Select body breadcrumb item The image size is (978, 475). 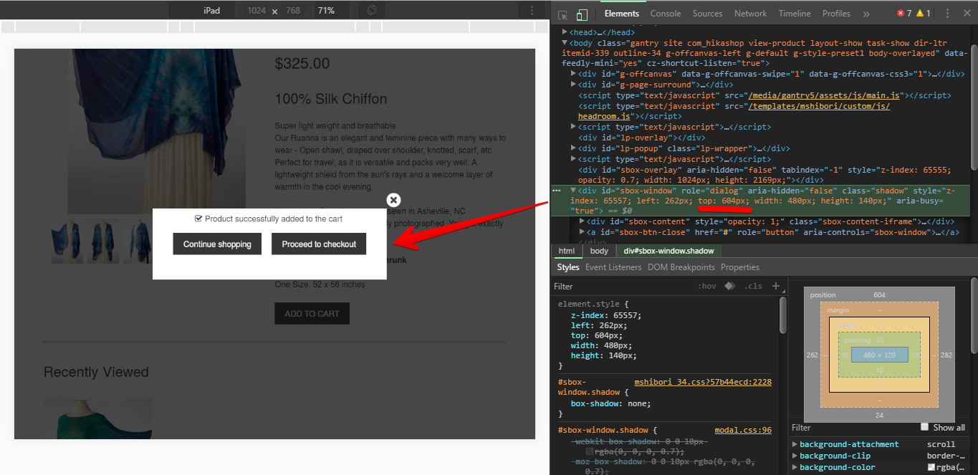tap(599, 251)
